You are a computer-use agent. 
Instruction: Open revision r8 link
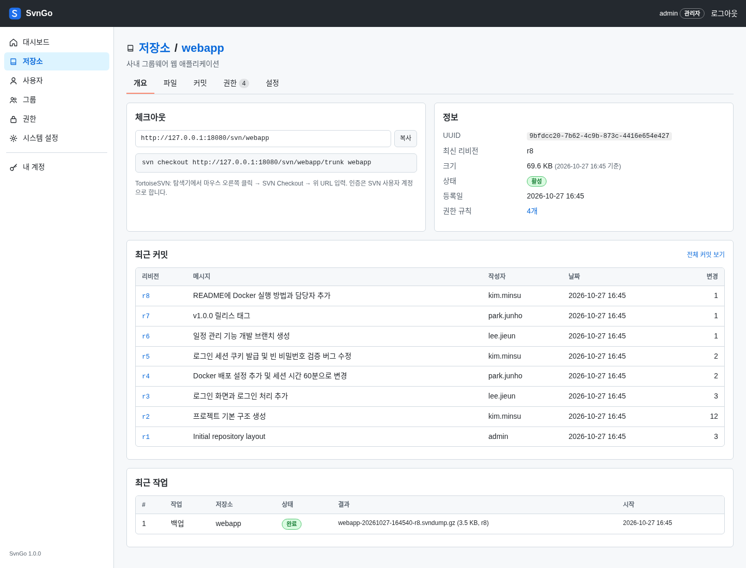(x=146, y=296)
